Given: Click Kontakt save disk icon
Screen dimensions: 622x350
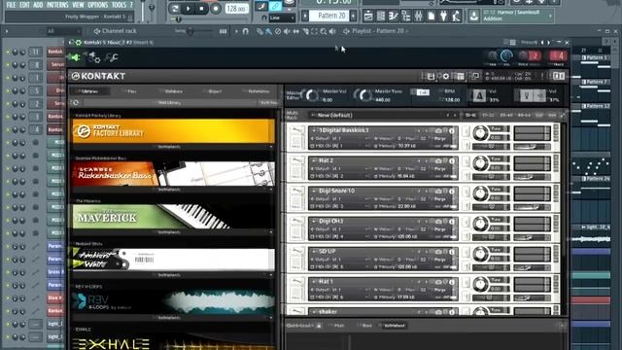Looking at the screenshot, I should tap(431, 76).
